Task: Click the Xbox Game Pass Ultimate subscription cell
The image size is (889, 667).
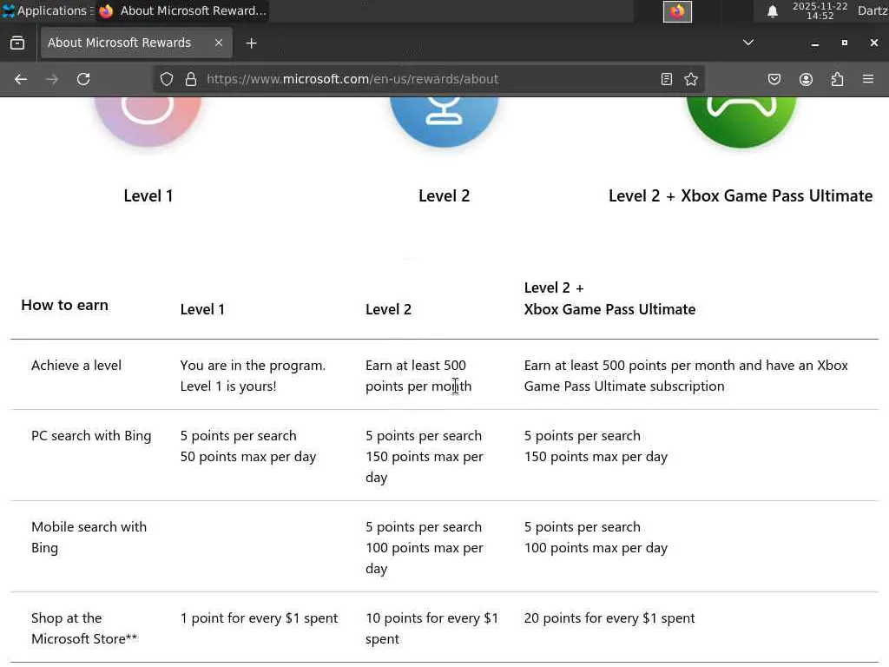Action: click(x=686, y=376)
